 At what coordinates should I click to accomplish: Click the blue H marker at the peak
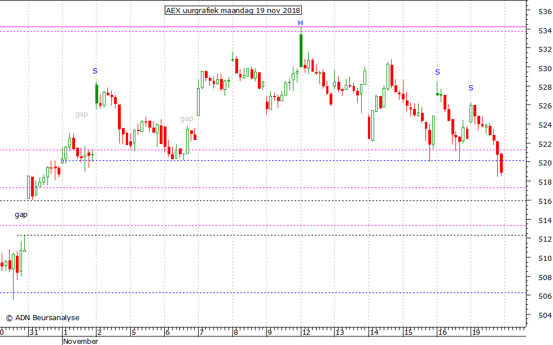coord(300,23)
